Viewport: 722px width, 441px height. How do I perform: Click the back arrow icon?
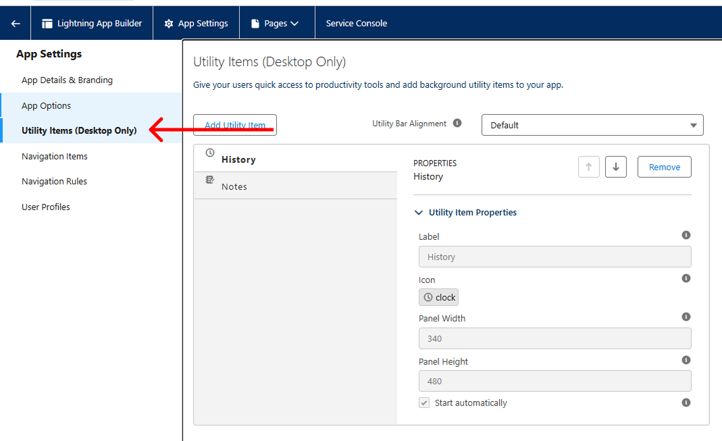tap(15, 24)
